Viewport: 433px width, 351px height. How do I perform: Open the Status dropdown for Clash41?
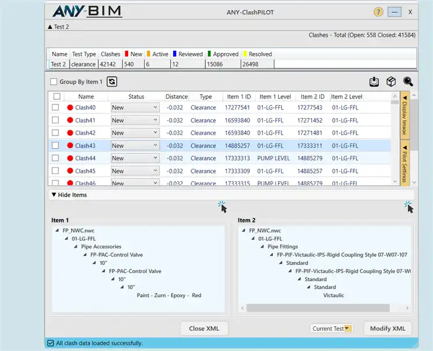[135, 120]
